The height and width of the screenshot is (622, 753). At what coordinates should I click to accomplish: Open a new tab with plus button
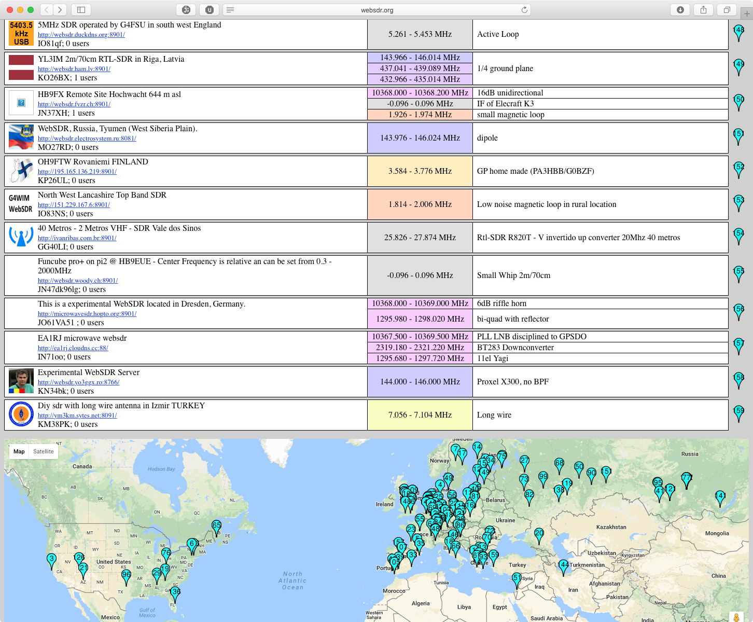[746, 14]
